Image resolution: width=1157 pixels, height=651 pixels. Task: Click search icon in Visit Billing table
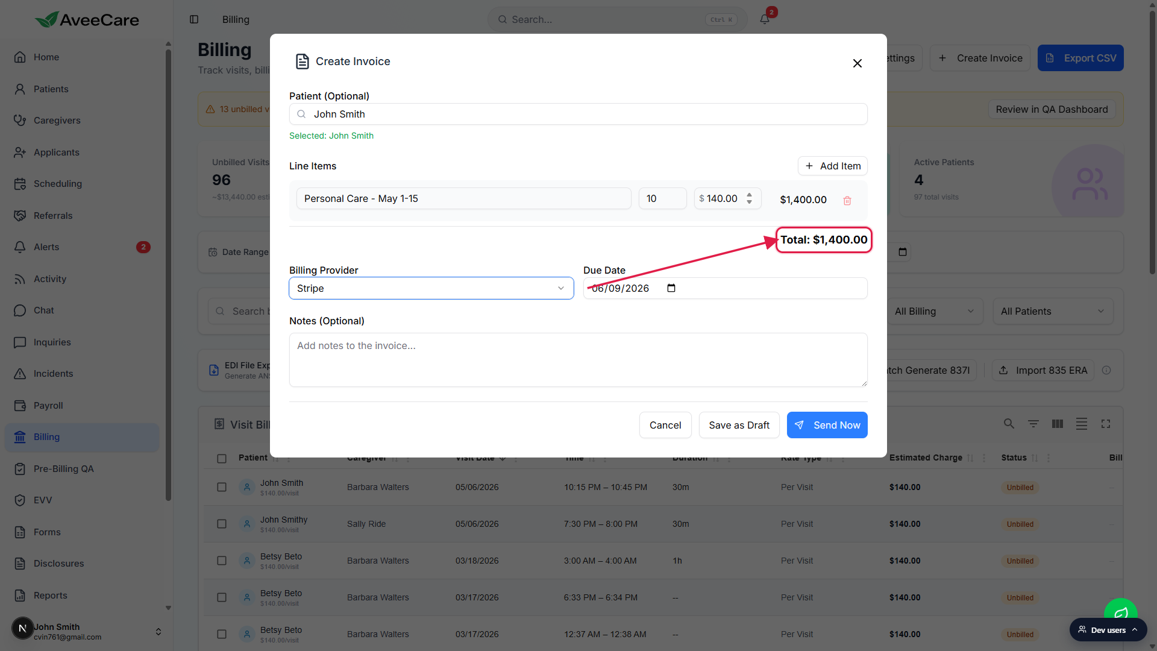pyautogui.click(x=1009, y=424)
